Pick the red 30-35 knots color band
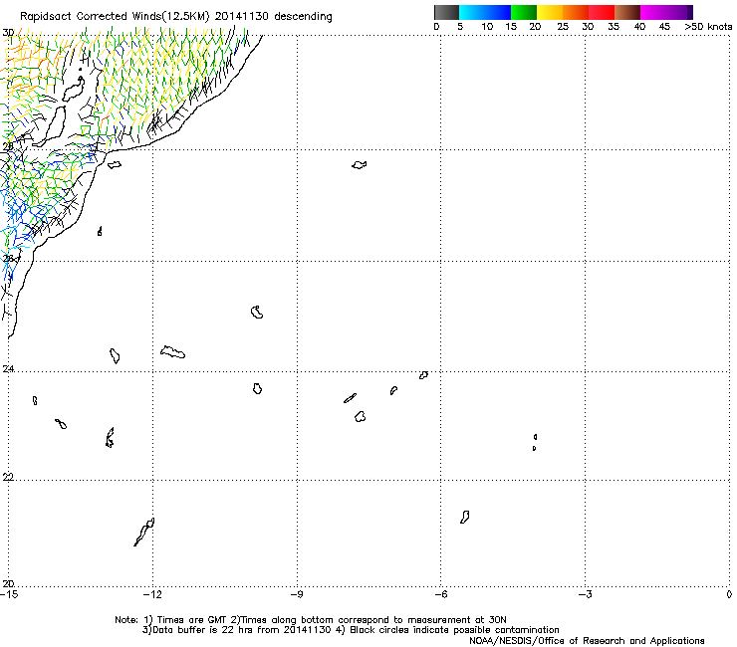Screen dimensions: 737x647 [602, 12]
